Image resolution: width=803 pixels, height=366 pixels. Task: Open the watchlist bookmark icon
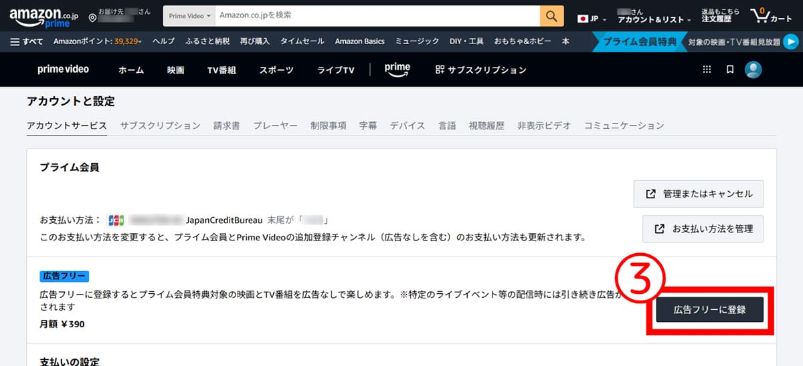click(x=730, y=69)
